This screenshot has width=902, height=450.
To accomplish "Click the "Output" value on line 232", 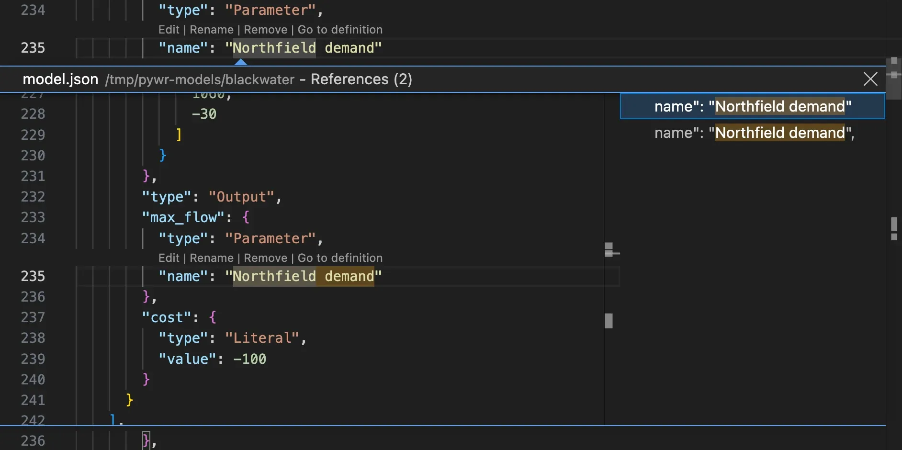I will 241,197.
